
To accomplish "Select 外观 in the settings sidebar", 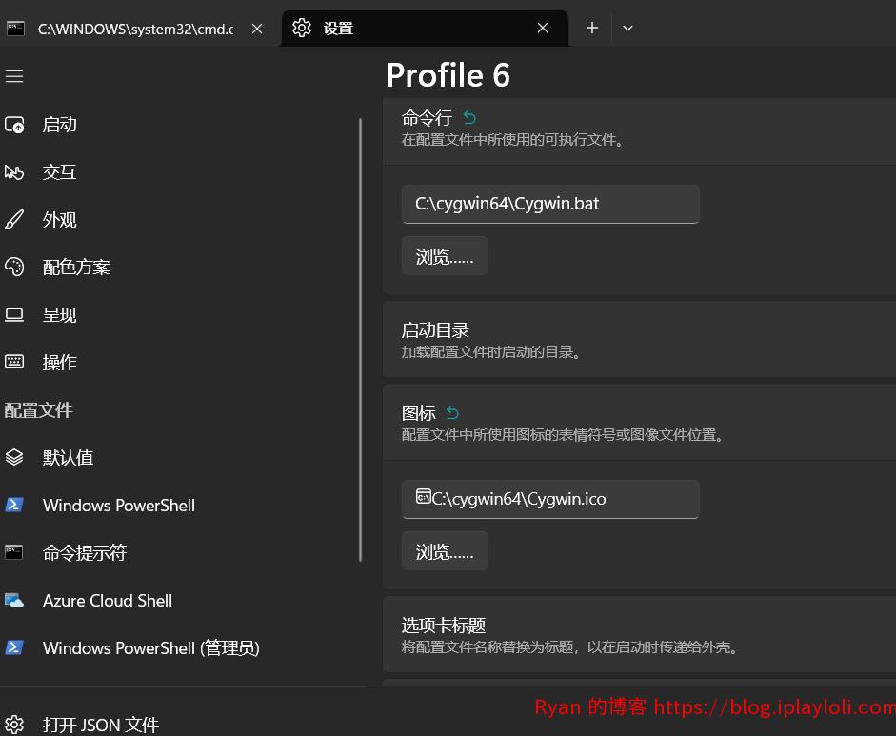I will pos(178,219).
